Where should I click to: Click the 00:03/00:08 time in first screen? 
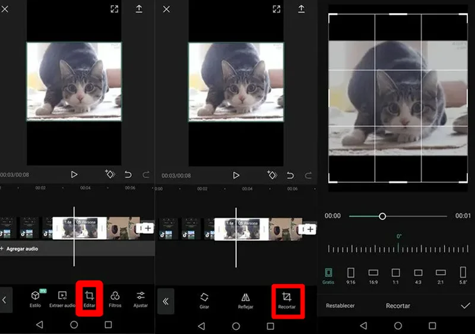(14, 175)
